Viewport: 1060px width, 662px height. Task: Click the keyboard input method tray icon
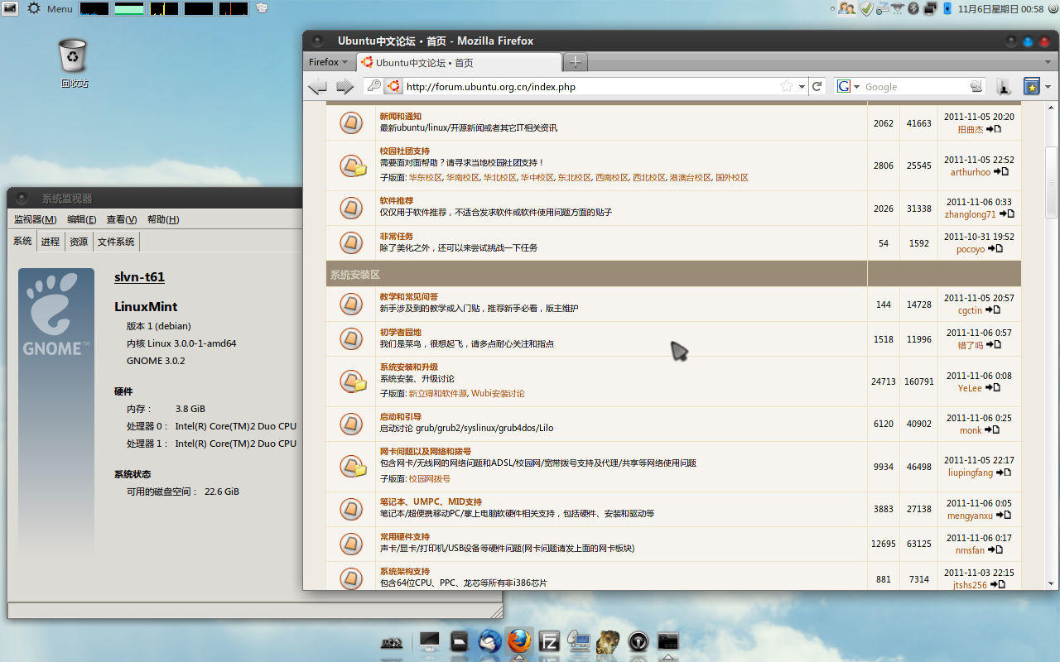coord(883,8)
